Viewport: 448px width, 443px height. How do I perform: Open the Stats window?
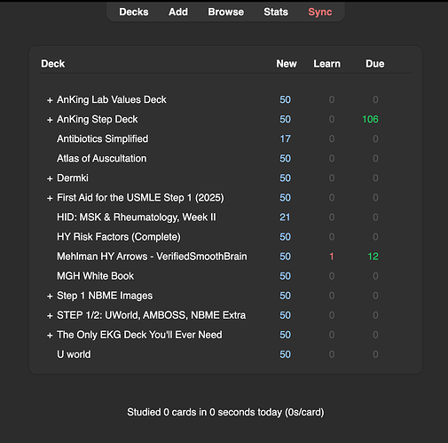click(x=276, y=12)
